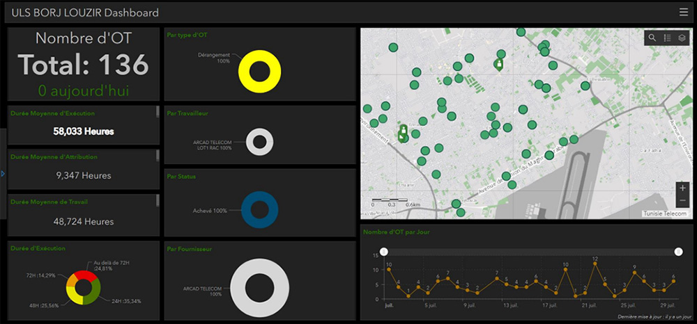
Task: Click the peak data point labeled 12
Action: tap(595, 265)
